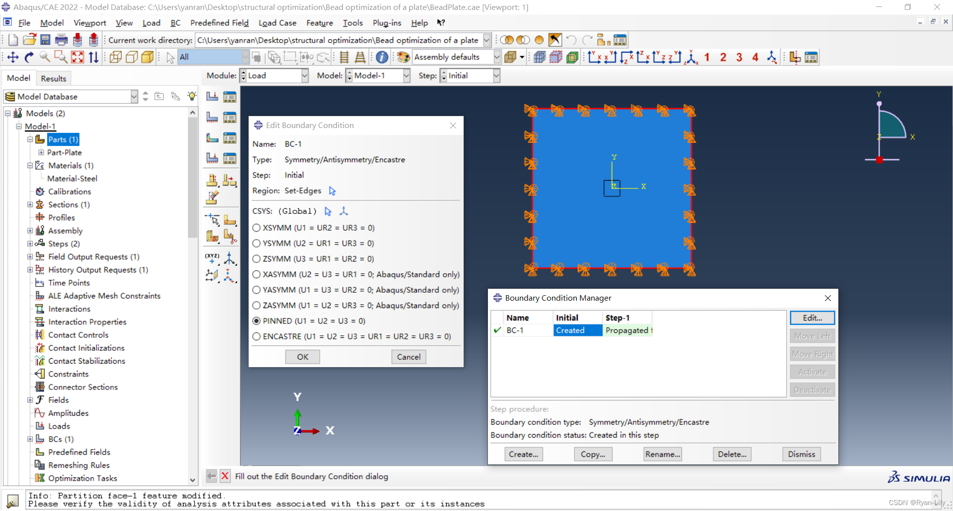Viewport: 953px width, 511px height.
Task: Click the New Model Database icon
Action: tap(13, 40)
